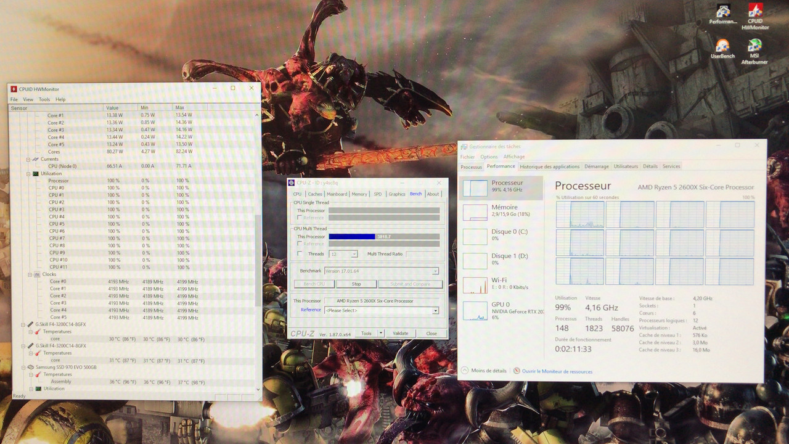Enable the Reference checkbox under CPU Single Thread
The height and width of the screenshot is (444, 789).
click(298, 217)
